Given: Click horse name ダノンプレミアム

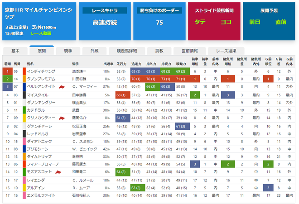Looking at the screenshot, I should coord(41,79).
